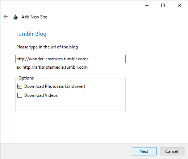Image resolution: width=188 pixels, height=159 pixels.
Task: Cancel adding the new site
Action: click(x=172, y=151)
